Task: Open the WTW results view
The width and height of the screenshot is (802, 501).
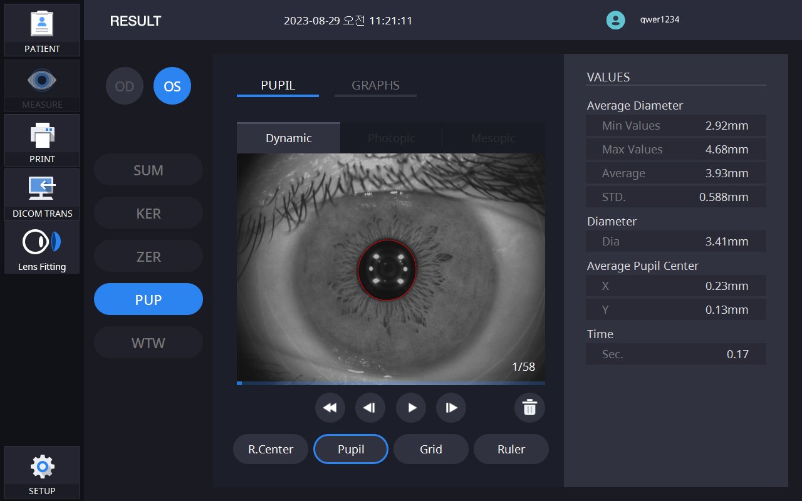Action: (x=148, y=343)
